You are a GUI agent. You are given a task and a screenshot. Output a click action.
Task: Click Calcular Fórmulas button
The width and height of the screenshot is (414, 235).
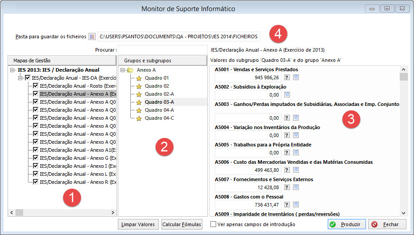(x=181, y=224)
